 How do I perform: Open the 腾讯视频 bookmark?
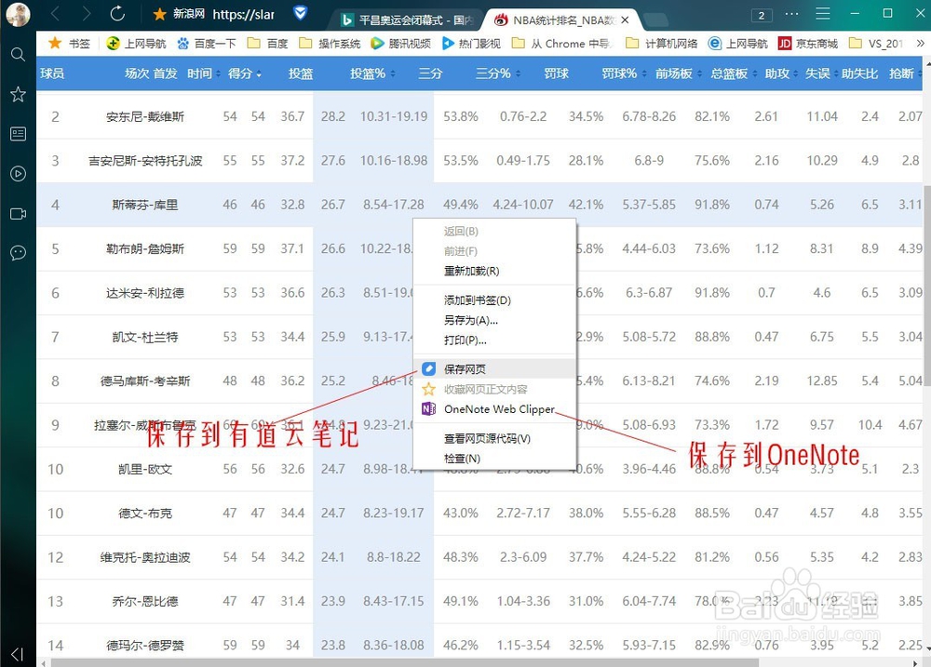[400, 44]
